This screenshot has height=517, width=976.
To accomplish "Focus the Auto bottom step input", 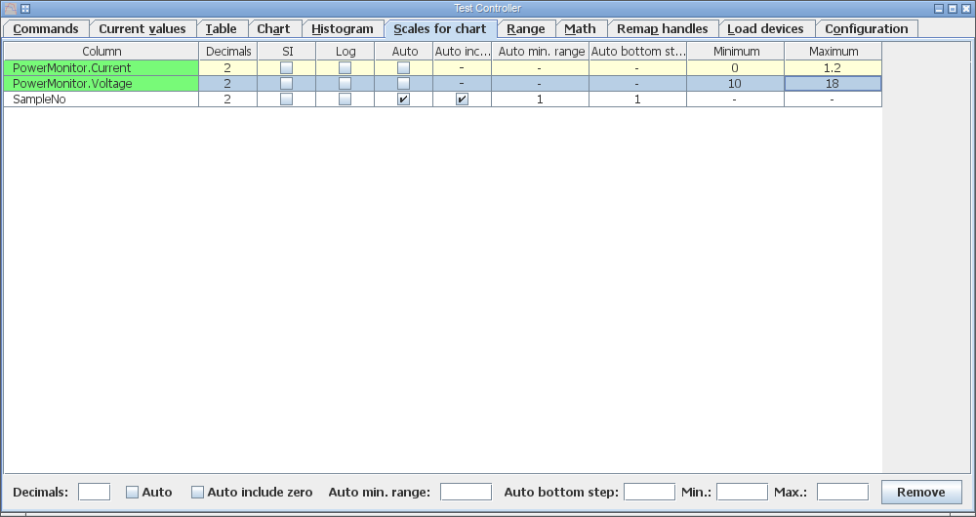I will pos(649,492).
